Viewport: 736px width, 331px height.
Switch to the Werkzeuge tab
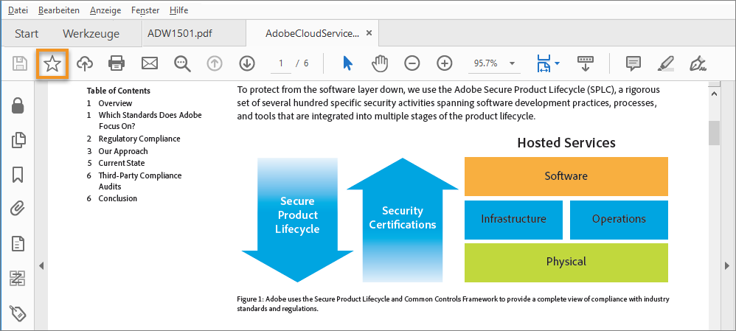(x=91, y=34)
